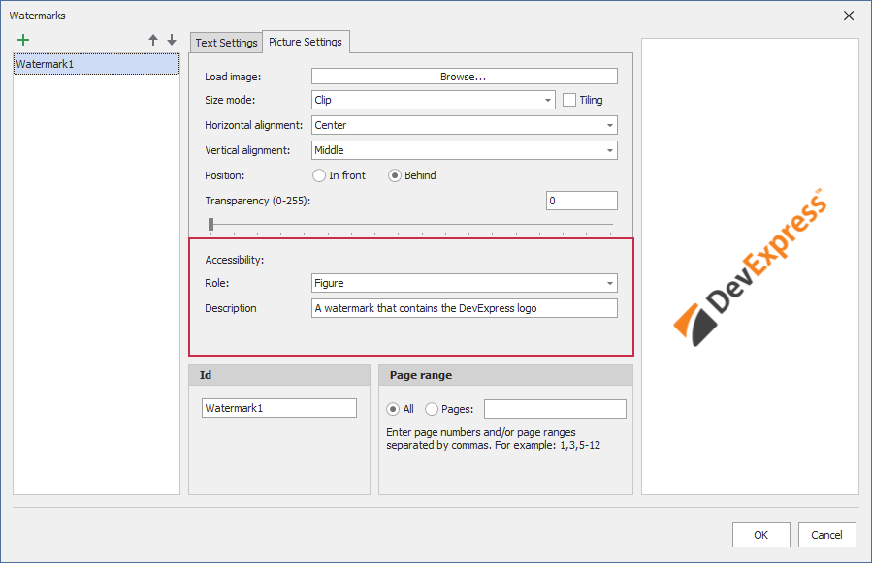Select Watermark1 in the watermarks list
This screenshot has height=563, width=872.
[96, 62]
